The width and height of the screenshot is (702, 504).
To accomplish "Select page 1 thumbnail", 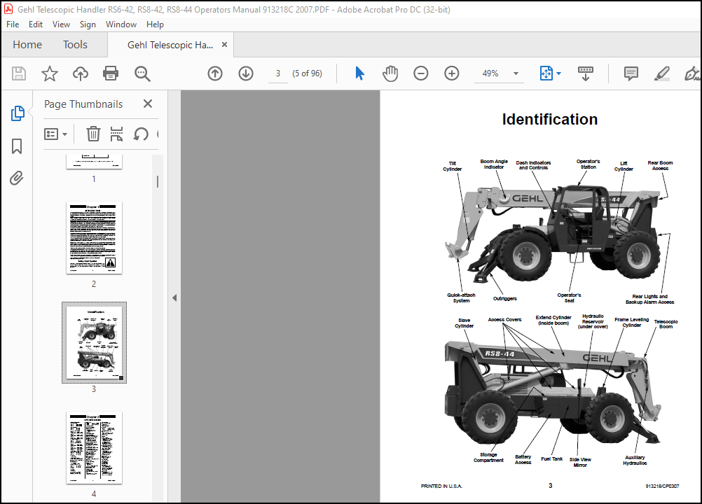I will point(94,162).
